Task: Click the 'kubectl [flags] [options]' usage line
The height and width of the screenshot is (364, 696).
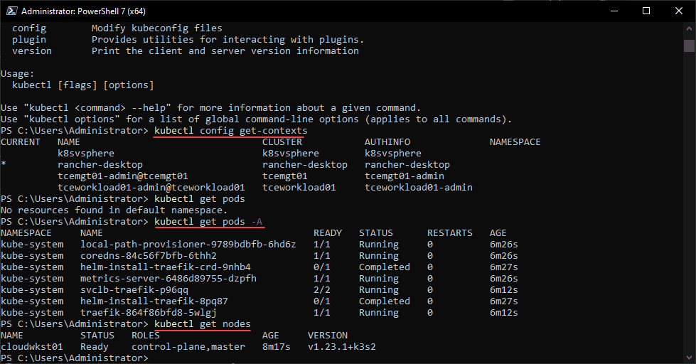Action: click(83, 85)
